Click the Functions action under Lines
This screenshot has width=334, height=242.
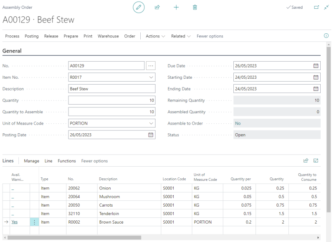coord(67,161)
